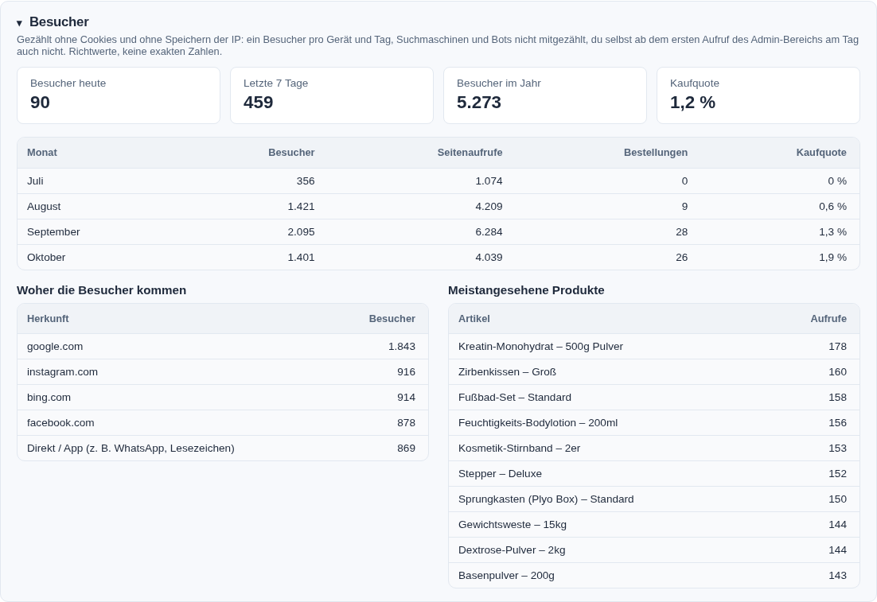Select the Kaufquote card value 1,2 %
Screen dimensions: 877x602
[692, 103]
